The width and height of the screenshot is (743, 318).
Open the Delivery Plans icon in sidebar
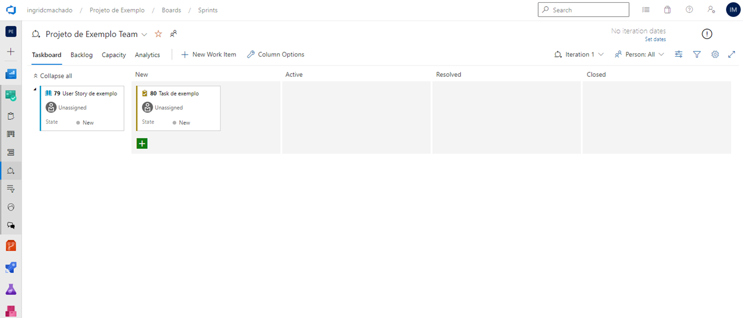click(11, 207)
